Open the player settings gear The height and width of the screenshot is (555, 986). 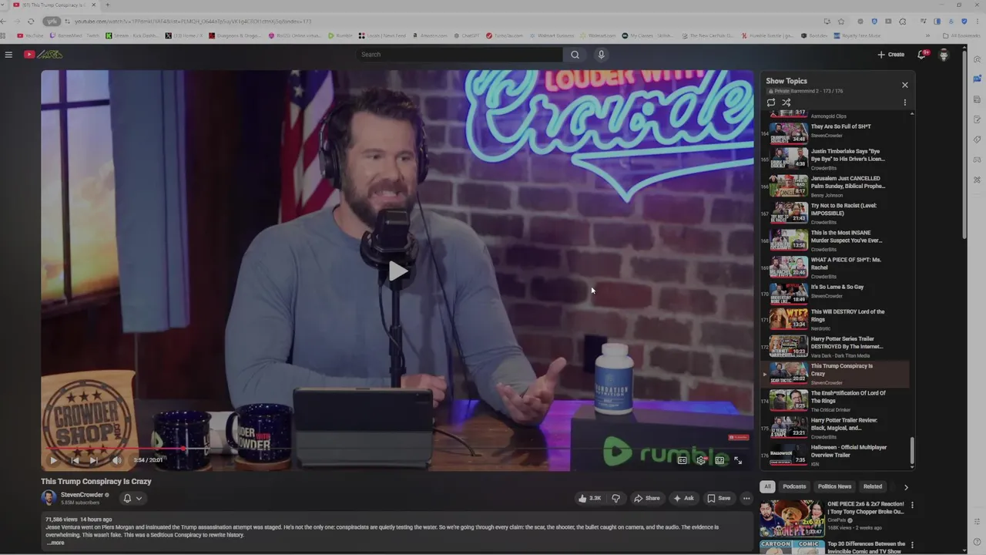point(701,460)
